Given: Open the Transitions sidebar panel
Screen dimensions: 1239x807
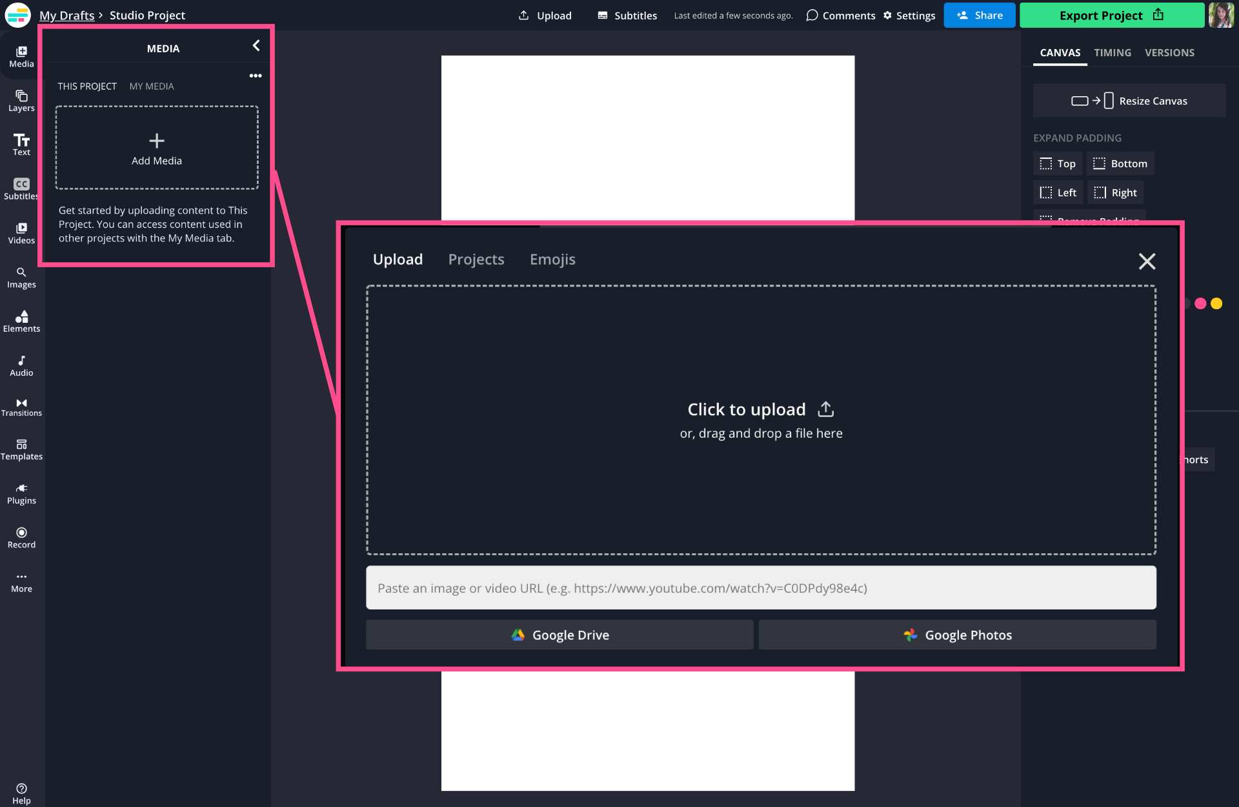Looking at the screenshot, I should click(x=21, y=407).
